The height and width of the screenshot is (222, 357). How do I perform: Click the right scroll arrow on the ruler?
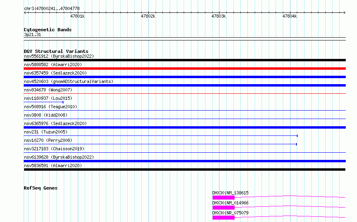(x=344, y=12)
